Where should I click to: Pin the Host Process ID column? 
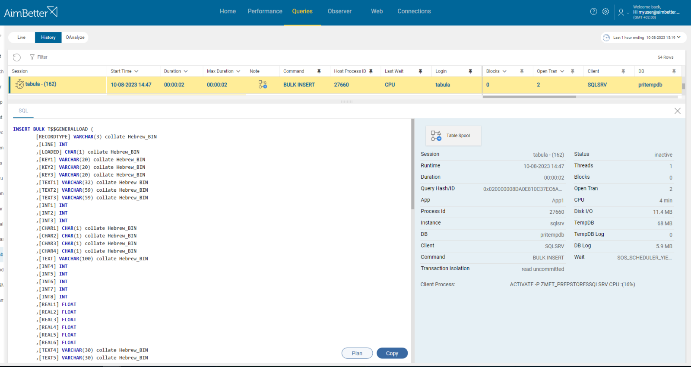pos(371,71)
